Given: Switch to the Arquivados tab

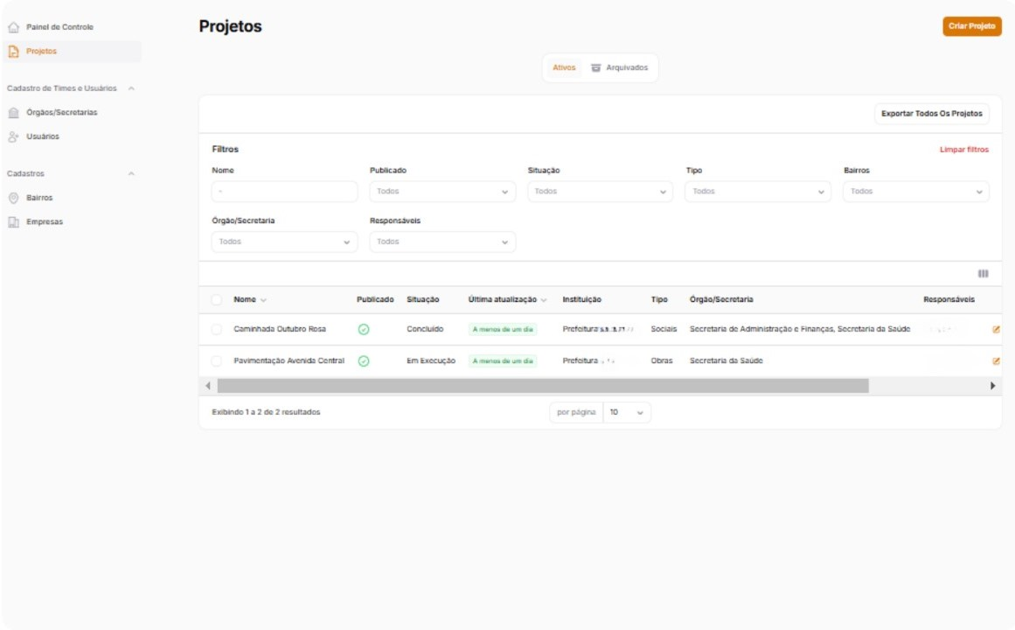Looking at the screenshot, I should [x=620, y=68].
